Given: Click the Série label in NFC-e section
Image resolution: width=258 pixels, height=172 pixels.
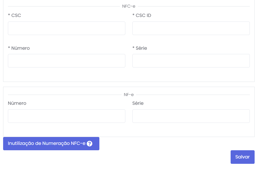Looking at the screenshot, I should coord(141,48).
